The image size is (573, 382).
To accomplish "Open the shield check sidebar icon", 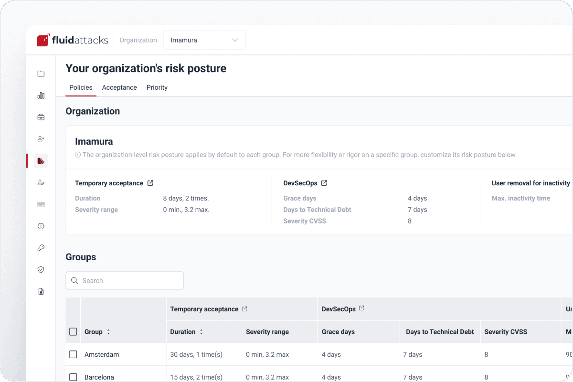I will point(41,270).
